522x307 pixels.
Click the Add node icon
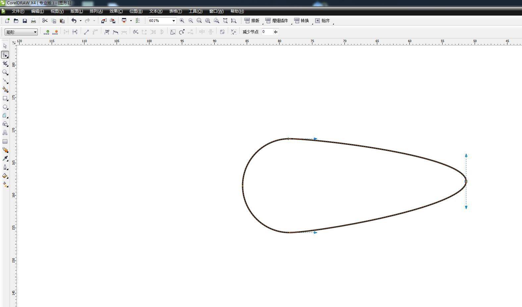pos(46,32)
